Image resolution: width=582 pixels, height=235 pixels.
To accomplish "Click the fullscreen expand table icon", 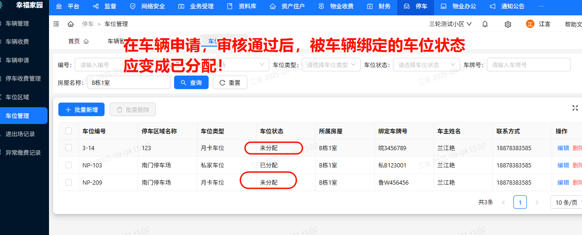I will click(575, 108).
